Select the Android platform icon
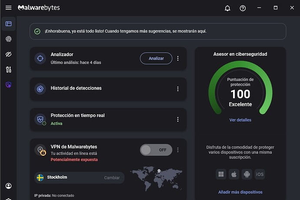Screen dimensions: 300x200 coord(247,174)
